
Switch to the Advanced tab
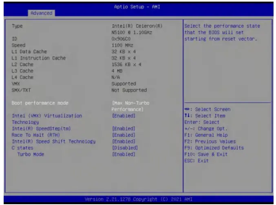click(x=41, y=13)
